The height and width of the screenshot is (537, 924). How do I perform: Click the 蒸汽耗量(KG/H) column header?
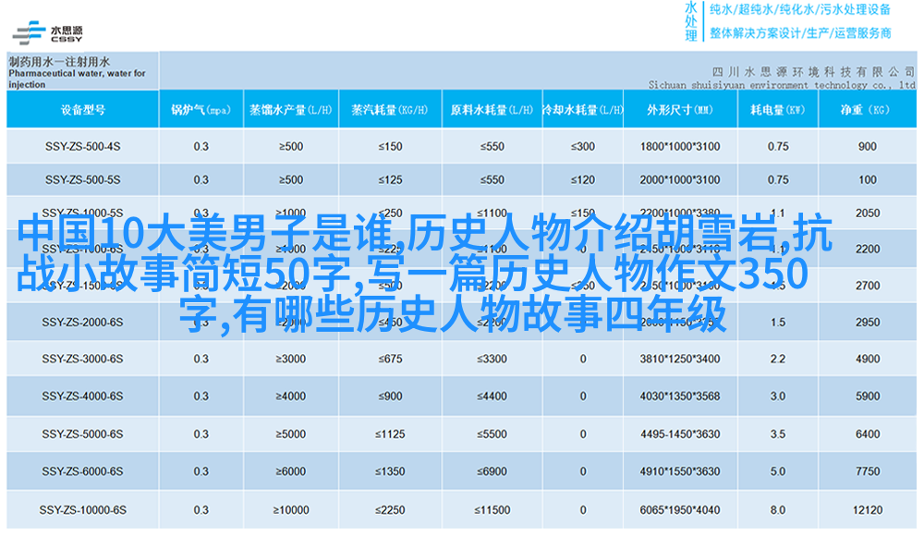click(x=390, y=110)
